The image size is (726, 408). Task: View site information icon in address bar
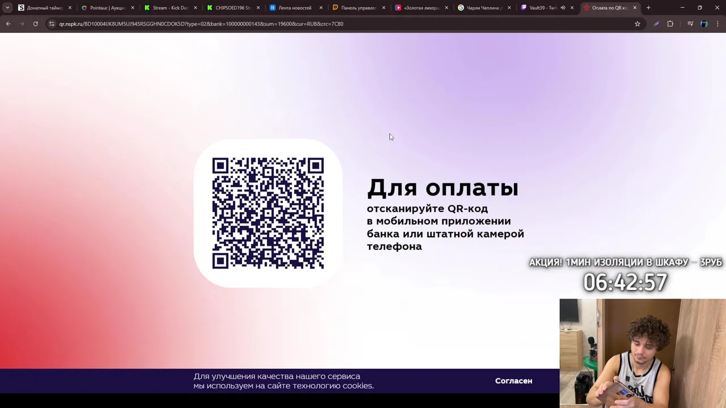[x=52, y=24]
